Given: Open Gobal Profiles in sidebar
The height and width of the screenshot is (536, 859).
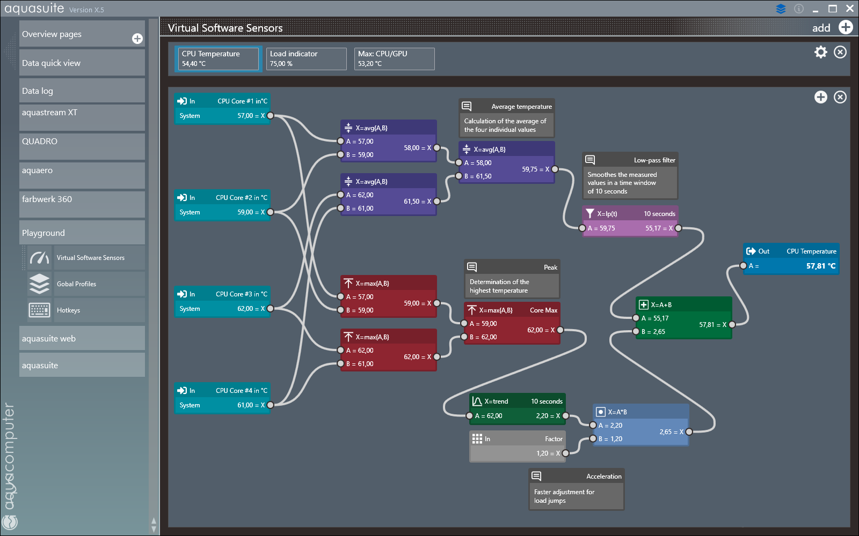Looking at the screenshot, I should 76,284.
